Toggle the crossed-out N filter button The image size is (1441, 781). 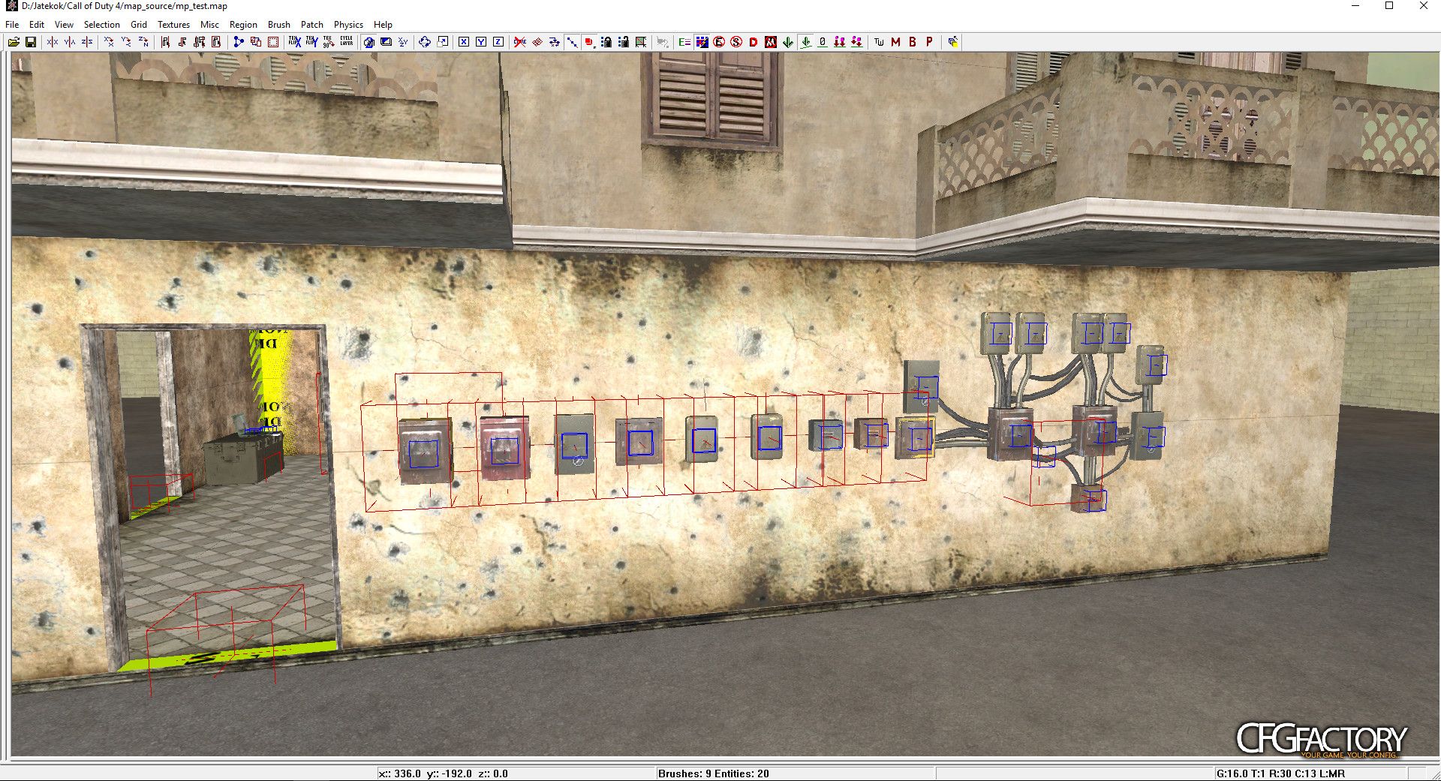pos(771,42)
